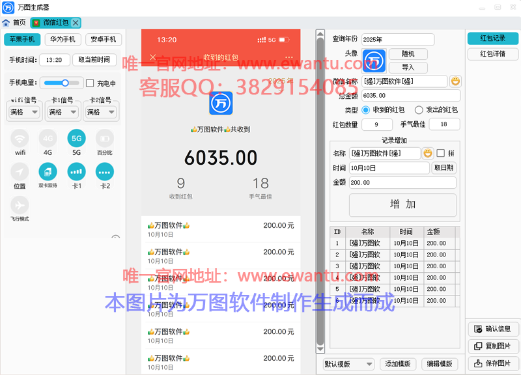Image resolution: width=521 pixels, height=375 pixels.
Task: Click the 微信名称 input field
Action: pyautogui.click(x=404, y=81)
